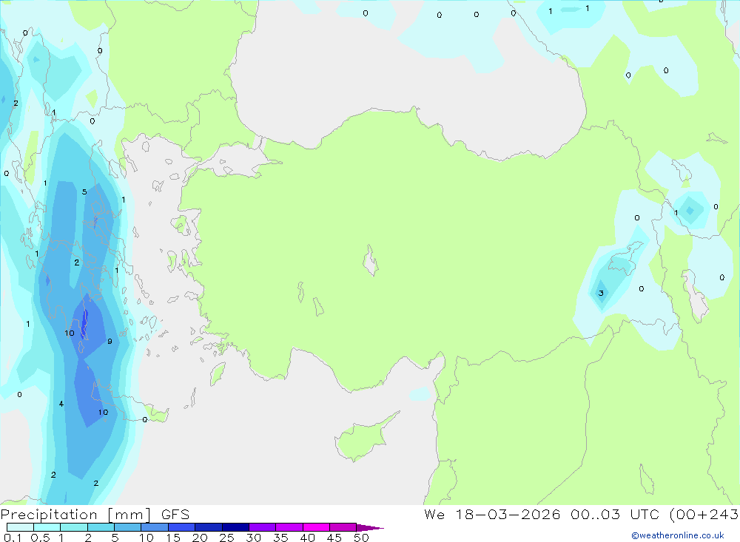Image resolution: width=740 pixels, height=542 pixels.
Task: Click the '00..03 UTC' time label
Action: coord(616,515)
